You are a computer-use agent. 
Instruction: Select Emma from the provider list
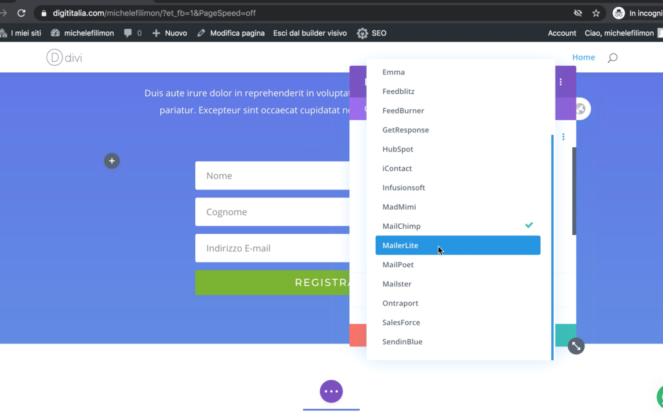pos(458,72)
